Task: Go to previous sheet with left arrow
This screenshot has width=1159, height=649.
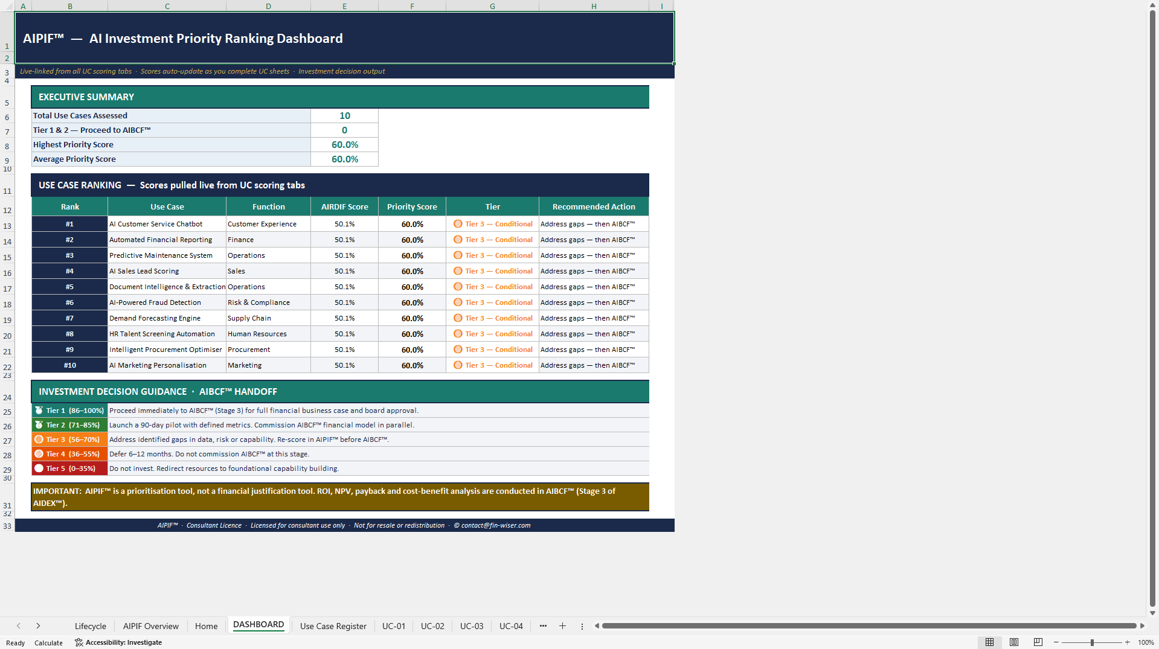Action: (x=19, y=626)
